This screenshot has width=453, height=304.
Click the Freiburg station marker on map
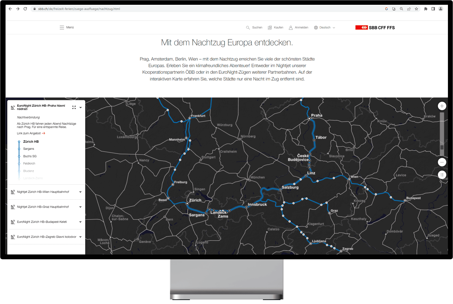click(173, 184)
